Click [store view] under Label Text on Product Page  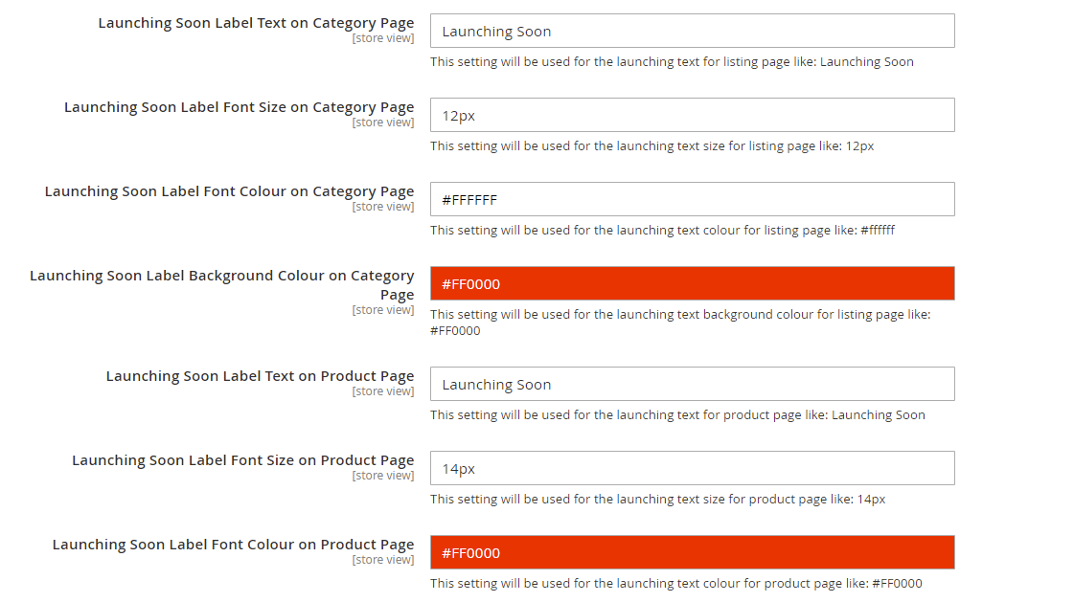pos(383,391)
